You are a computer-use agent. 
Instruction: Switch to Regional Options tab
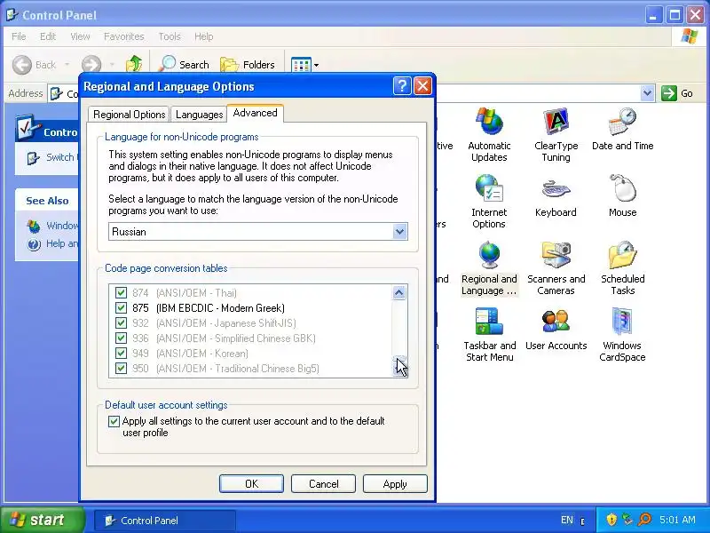point(129,115)
